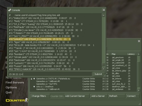The image size is (142, 106).
Task: Refresh the server list
Action: click(x=116, y=96)
